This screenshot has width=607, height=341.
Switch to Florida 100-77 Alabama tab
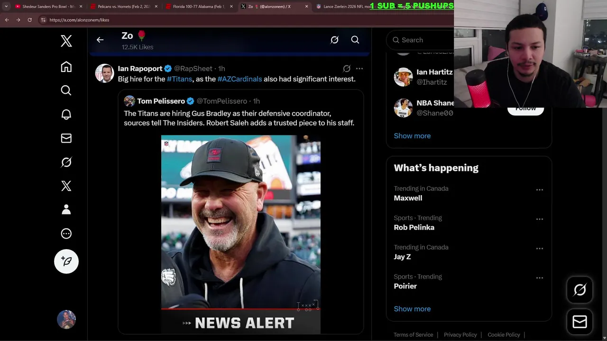click(198, 7)
